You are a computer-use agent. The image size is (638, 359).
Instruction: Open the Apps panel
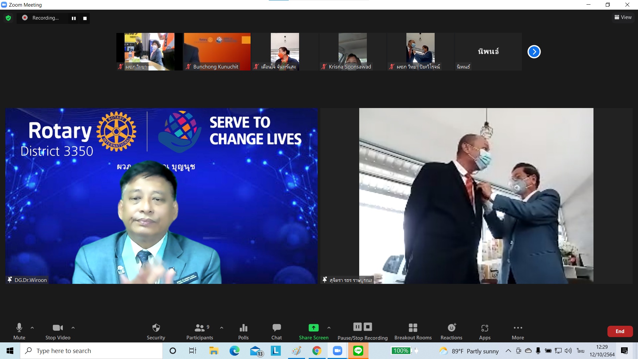(x=485, y=331)
